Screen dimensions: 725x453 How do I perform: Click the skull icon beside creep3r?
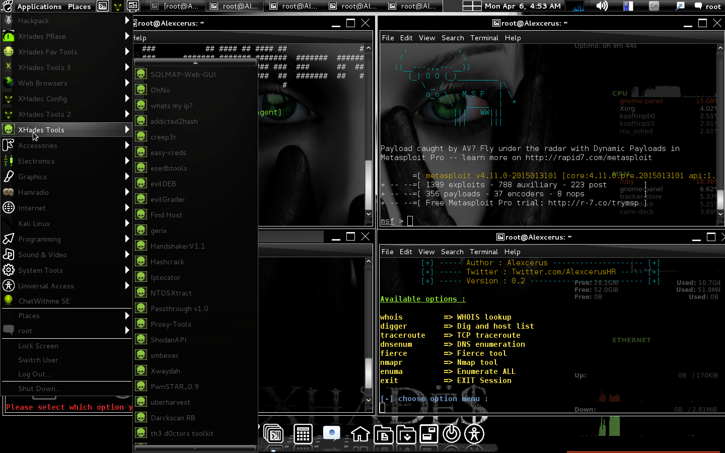[141, 137]
